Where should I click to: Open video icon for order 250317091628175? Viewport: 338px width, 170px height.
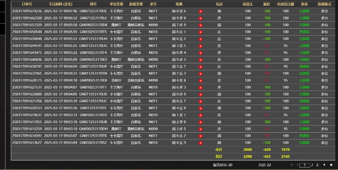pyautogui.click(x=201, y=80)
